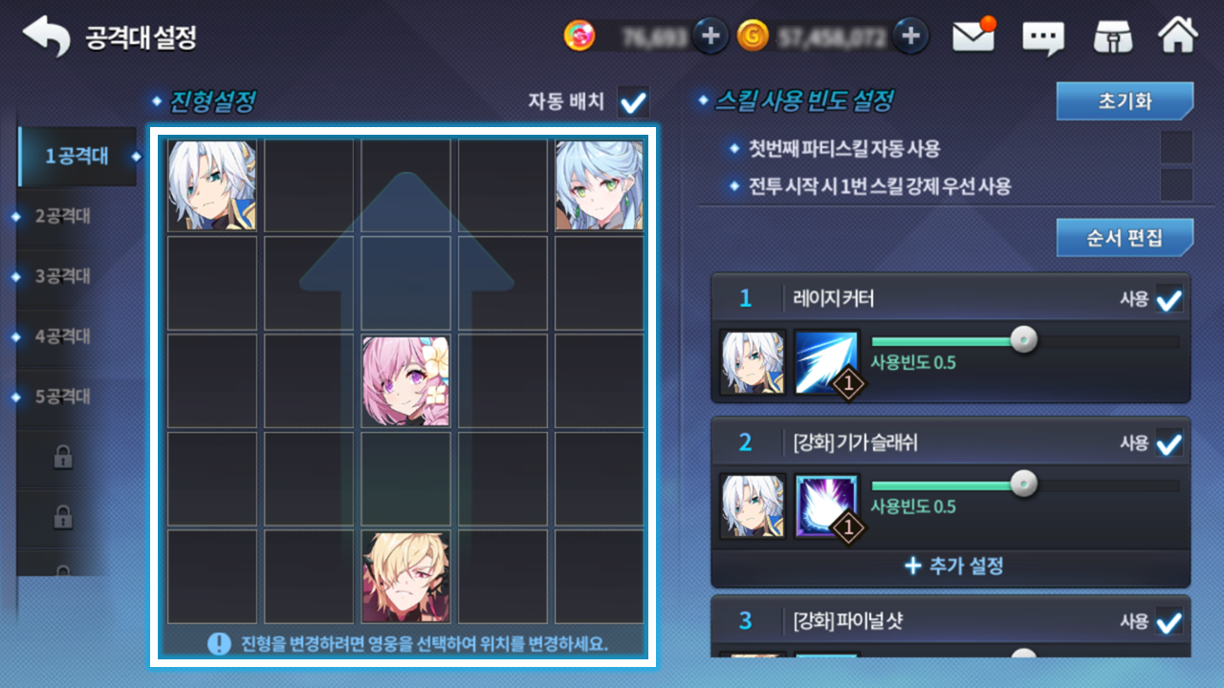Enable 전투 시작 시 1번 스킬 강제 우선 사용
Image resolution: width=1224 pixels, height=688 pixels.
1176,185
